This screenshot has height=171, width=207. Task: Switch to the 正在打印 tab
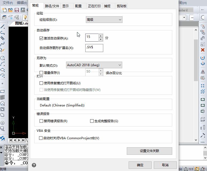94,6
